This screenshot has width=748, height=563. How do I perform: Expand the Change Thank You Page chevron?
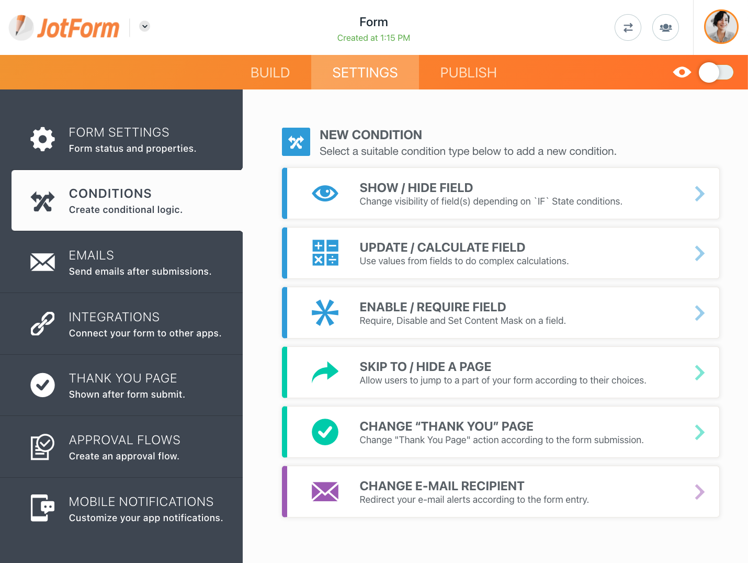[x=699, y=432]
